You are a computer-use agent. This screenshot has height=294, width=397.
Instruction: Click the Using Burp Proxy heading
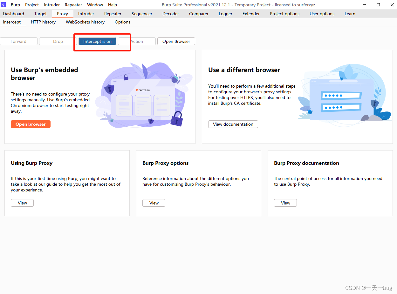[32, 163]
